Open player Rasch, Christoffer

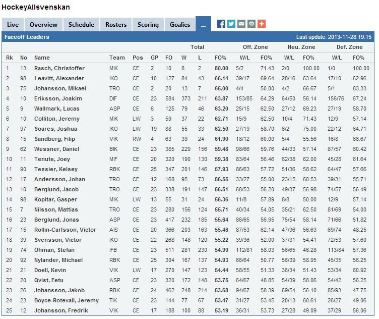tap(59, 68)
